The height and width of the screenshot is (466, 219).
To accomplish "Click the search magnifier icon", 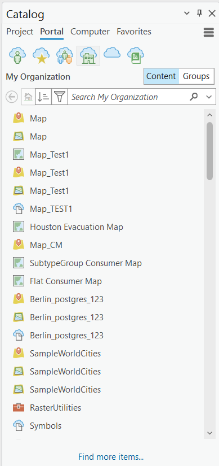I will [x=194, y=97].
